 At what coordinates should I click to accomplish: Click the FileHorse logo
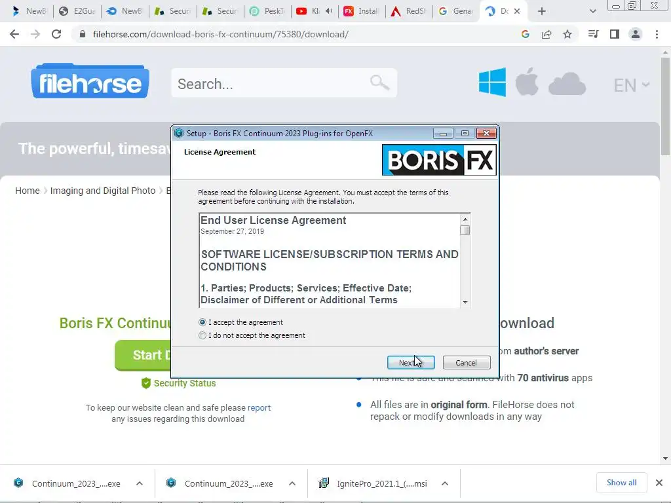point(90,81)
